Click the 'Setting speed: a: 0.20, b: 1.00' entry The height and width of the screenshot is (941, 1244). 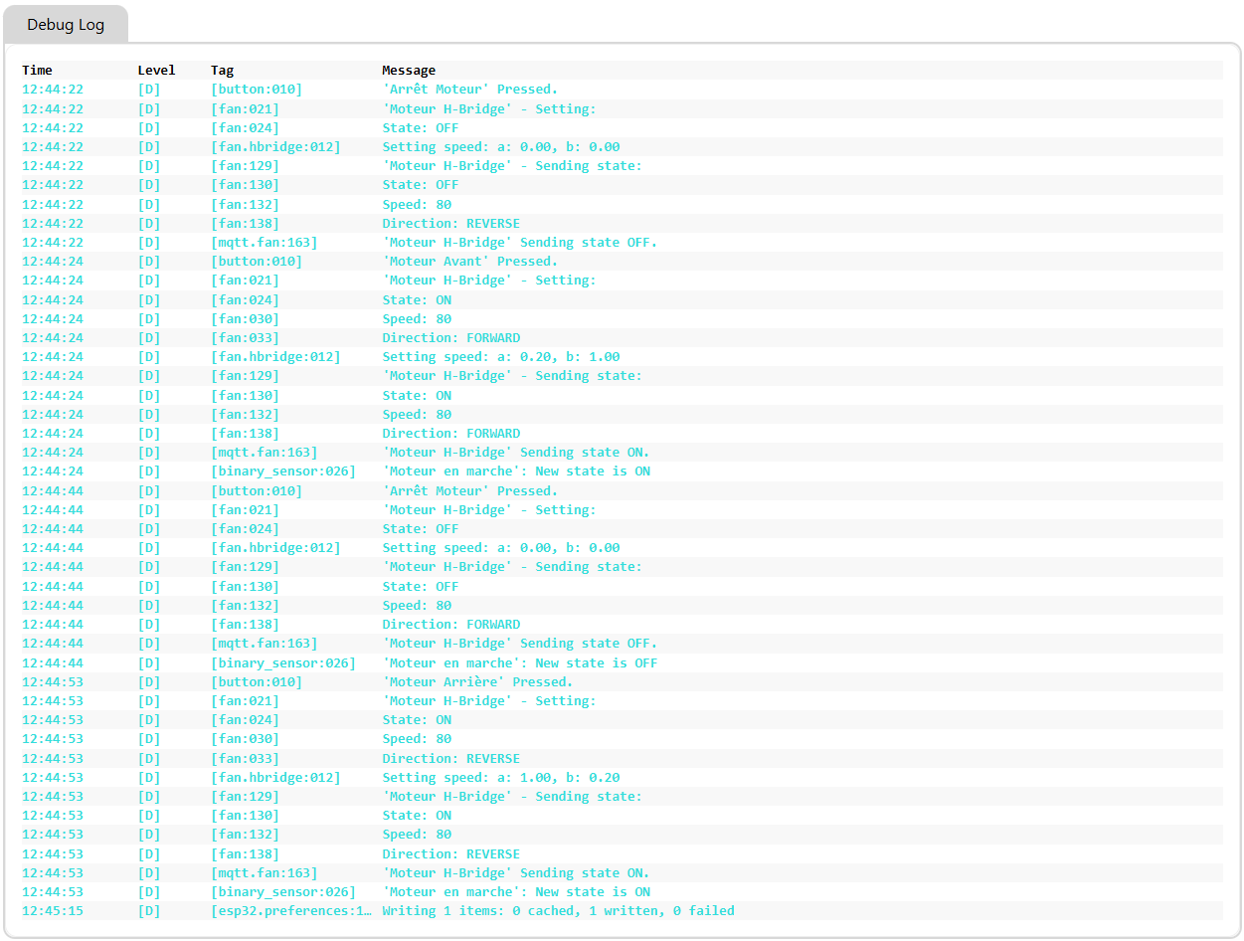click(x=500, y=357)
